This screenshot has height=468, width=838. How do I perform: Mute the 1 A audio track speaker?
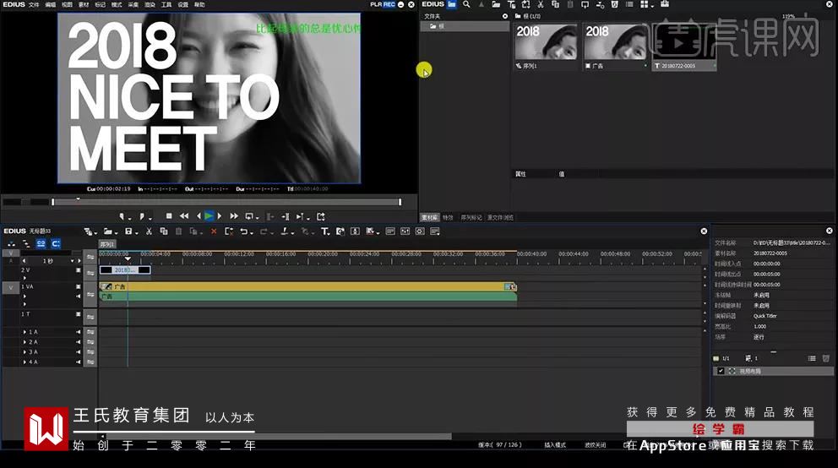[79, 332]
